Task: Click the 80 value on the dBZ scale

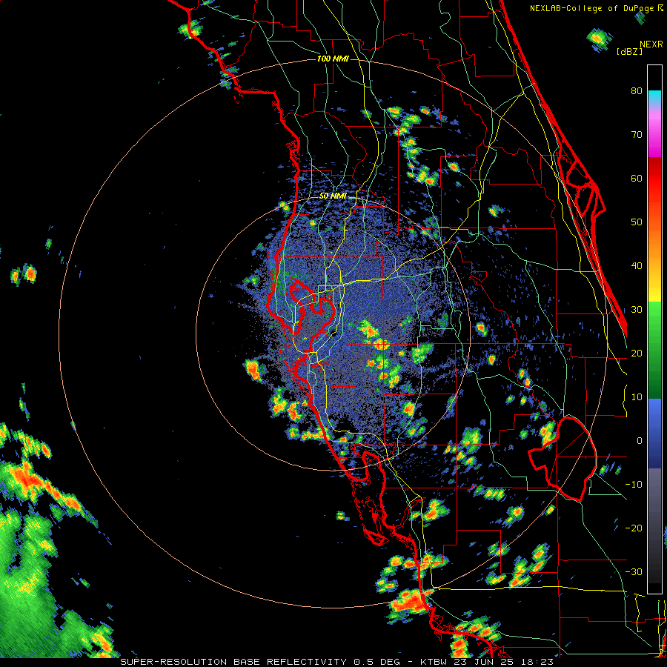Action: click(x=637, y=91)
